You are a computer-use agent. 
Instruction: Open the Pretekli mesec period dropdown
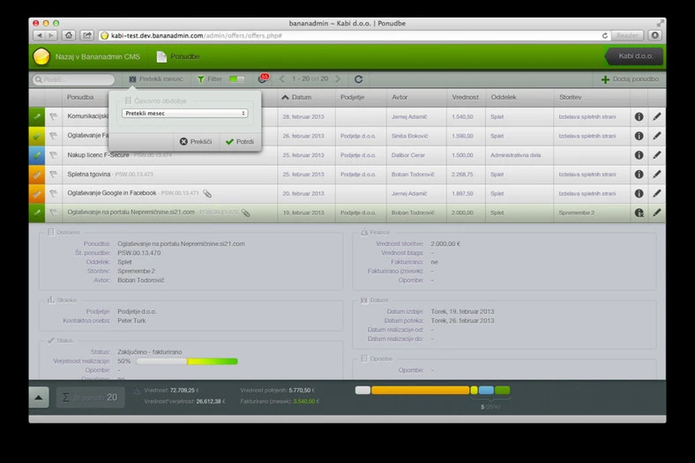(x=184, y=114)
